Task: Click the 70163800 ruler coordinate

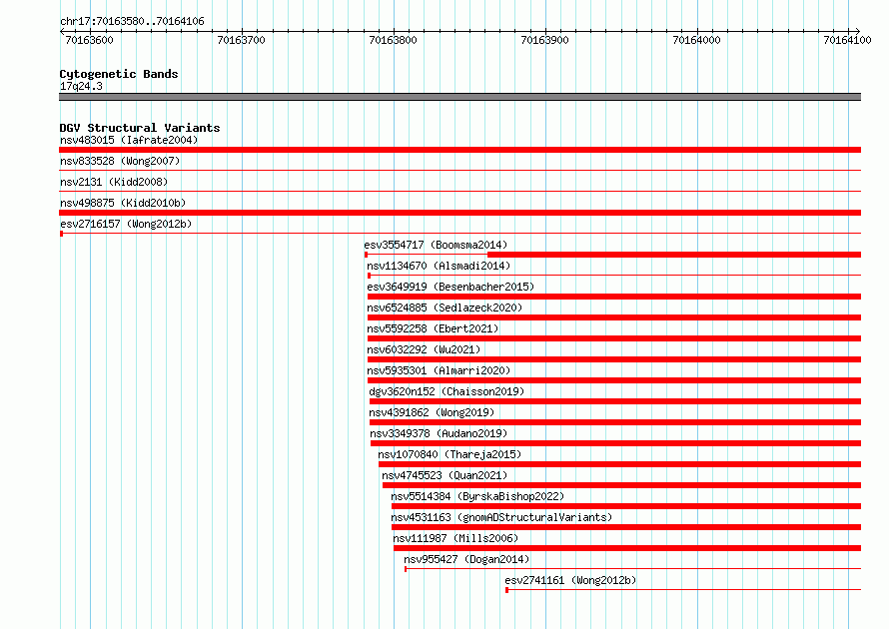Action: point(393,40)
